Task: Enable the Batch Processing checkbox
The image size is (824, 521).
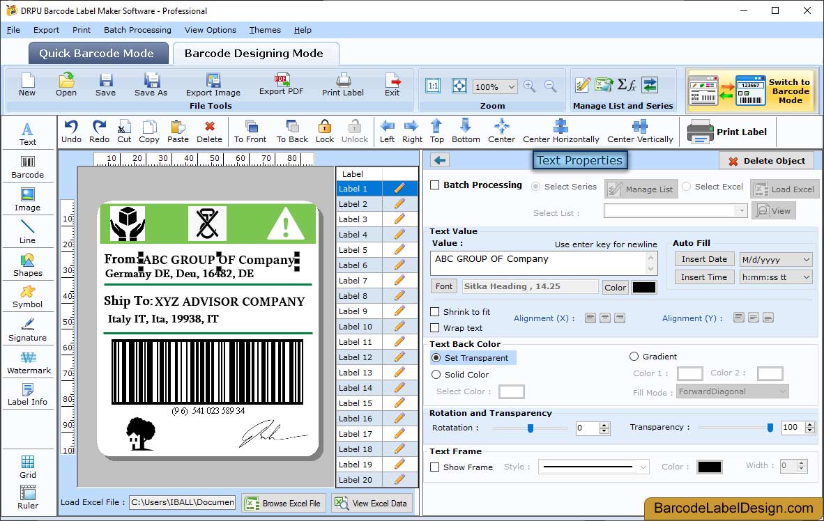Action: (x=434, y=185)
